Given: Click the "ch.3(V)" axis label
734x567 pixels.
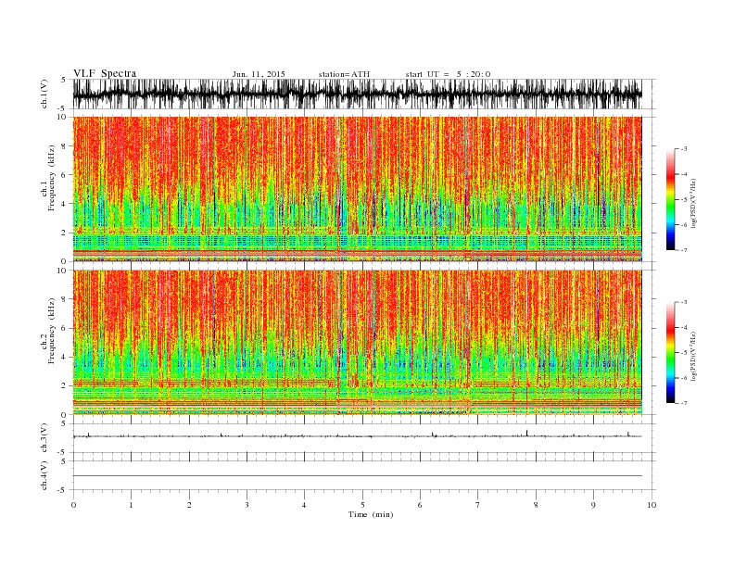Looking at the screenshot, I should (44, 438).
